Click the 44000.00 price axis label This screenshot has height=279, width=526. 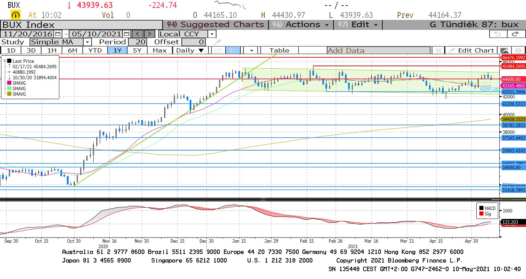pos(513,79)
